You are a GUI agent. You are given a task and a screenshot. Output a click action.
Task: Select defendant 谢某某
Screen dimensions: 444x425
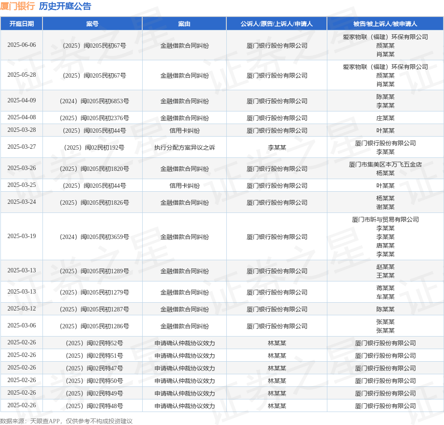385,207
